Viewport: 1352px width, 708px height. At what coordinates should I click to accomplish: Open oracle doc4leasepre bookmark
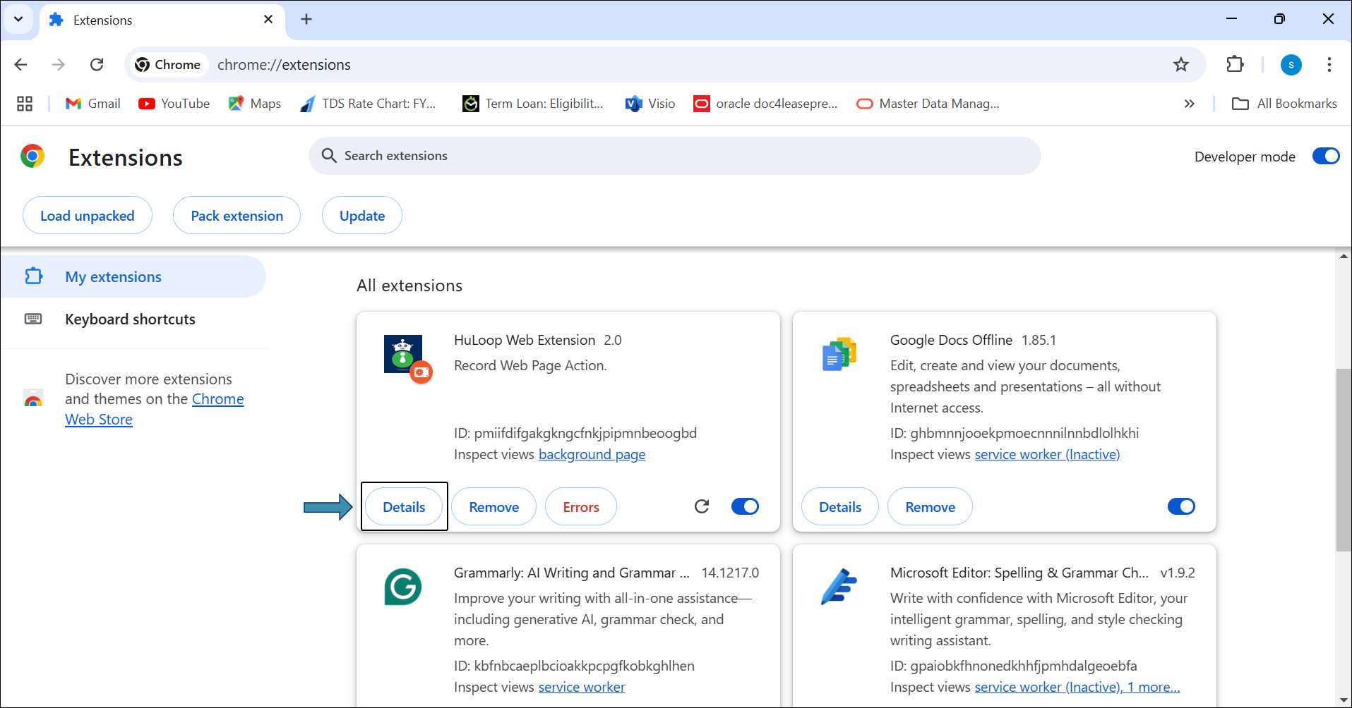765,104
